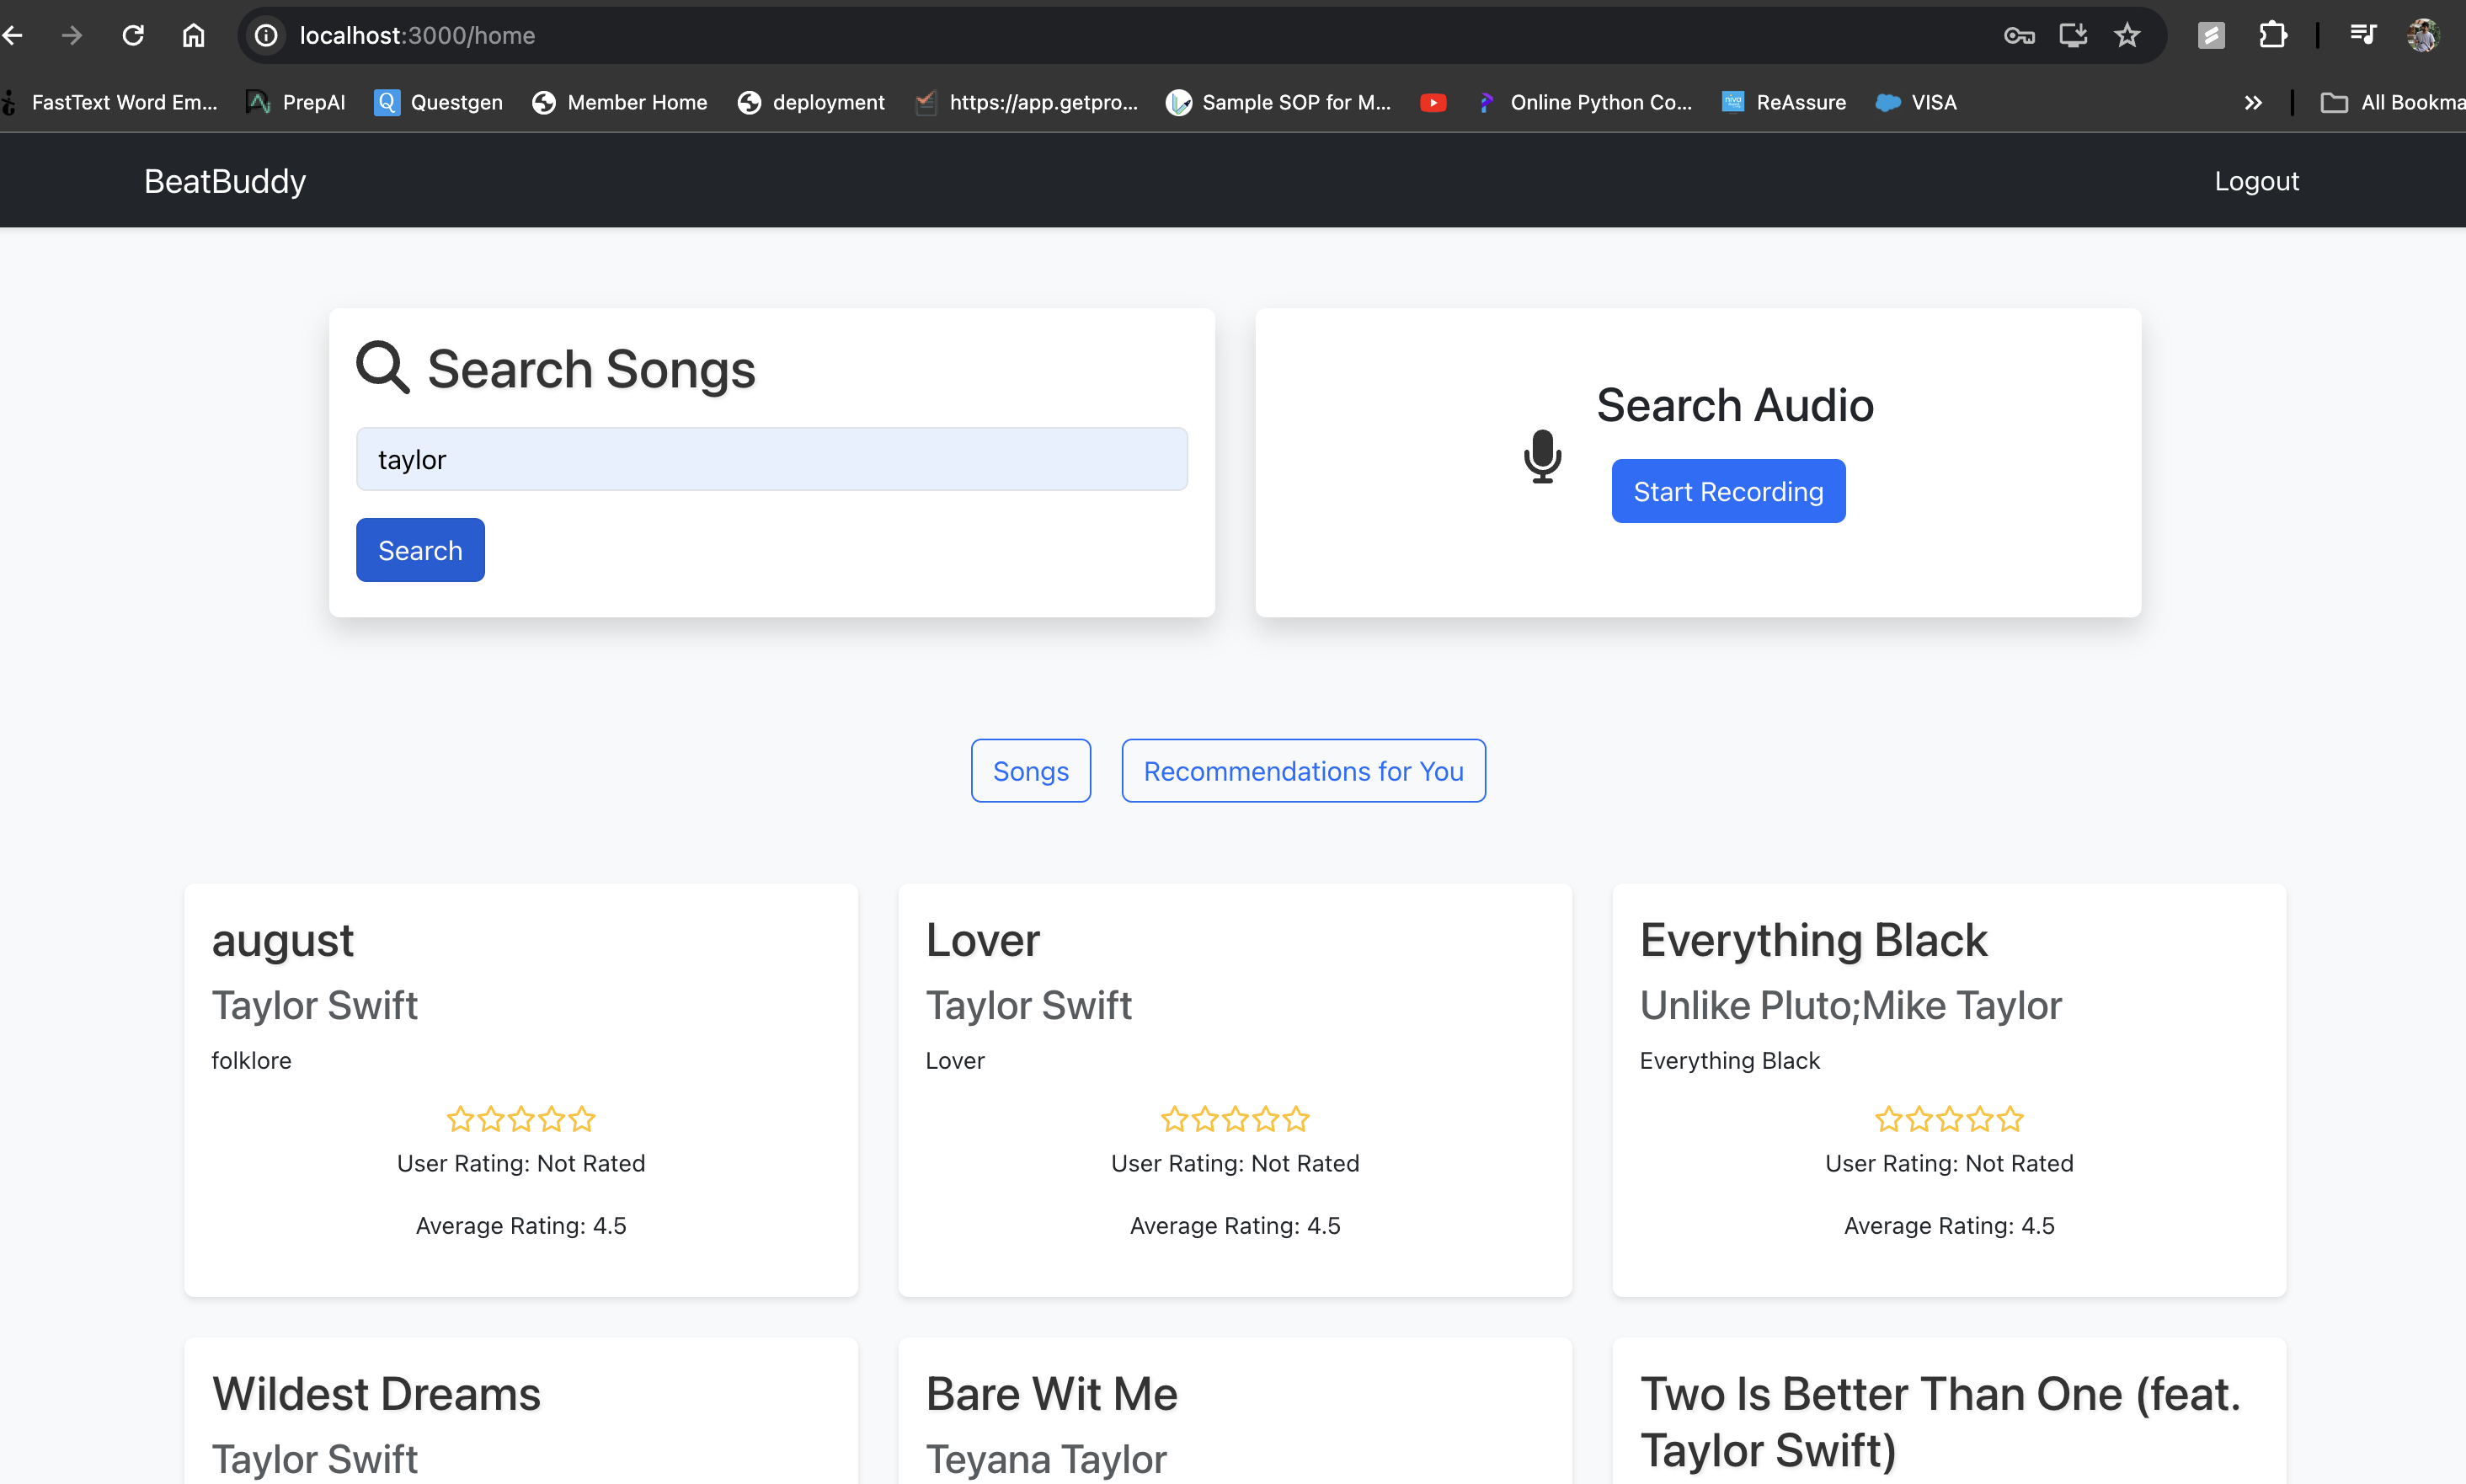Click the browser home icon
The image size is (2466, 1484).
[193, 36]
